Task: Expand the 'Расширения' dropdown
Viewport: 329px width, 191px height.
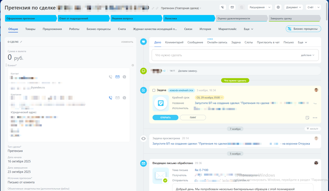Action: pos(260,7)
